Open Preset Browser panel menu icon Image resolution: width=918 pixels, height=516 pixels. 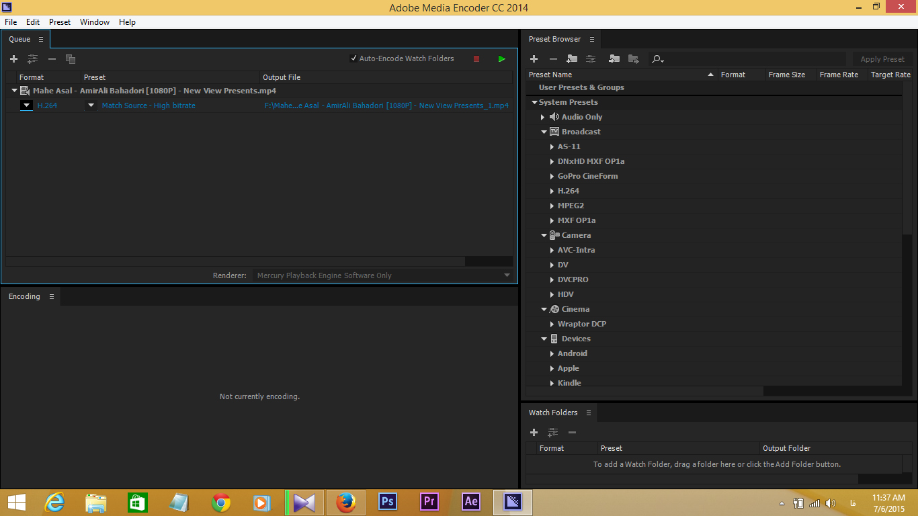coord(591,39)
